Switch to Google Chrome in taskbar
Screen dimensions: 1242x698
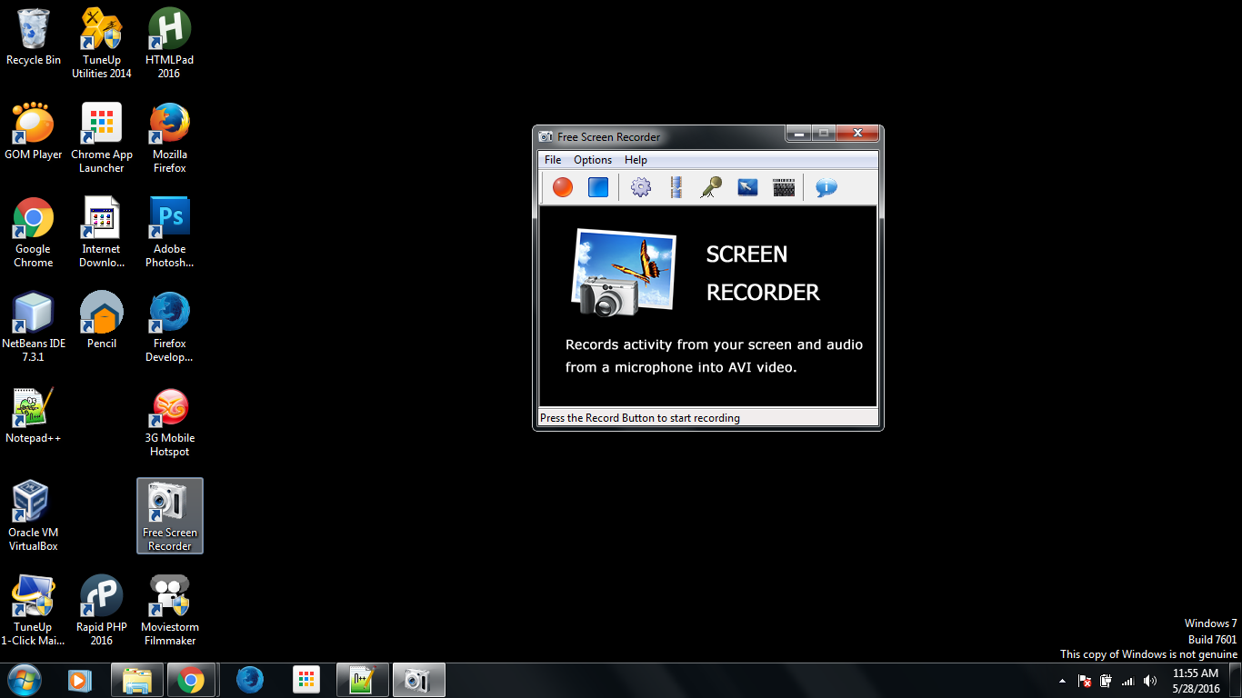click(x=191, y=680)
